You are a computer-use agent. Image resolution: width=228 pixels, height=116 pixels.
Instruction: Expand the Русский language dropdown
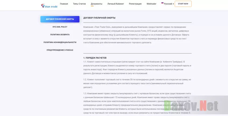[169, 4]
